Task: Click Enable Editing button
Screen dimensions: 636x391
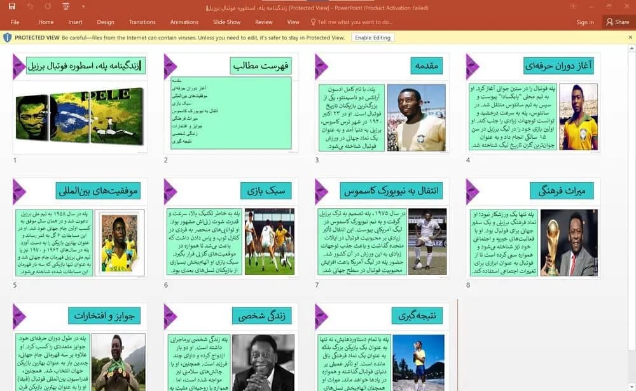Action: coord(373,38)
